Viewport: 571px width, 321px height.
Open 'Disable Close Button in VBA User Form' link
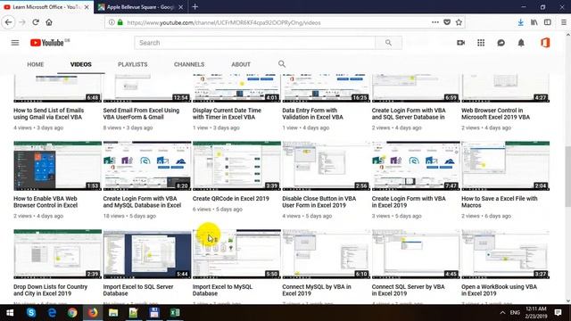(x=319, y=202)
